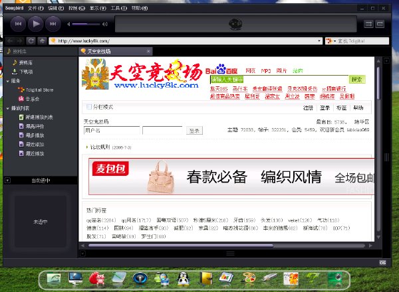Open the home page icon

point(43,41)
